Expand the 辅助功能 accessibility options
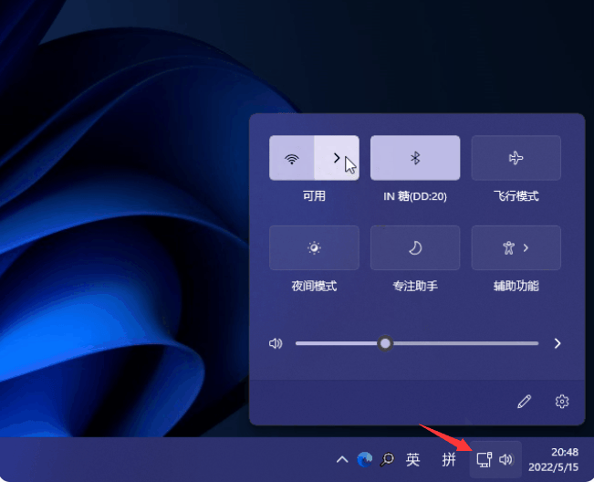This screenshot has width=594, height=482. (516, 247)
